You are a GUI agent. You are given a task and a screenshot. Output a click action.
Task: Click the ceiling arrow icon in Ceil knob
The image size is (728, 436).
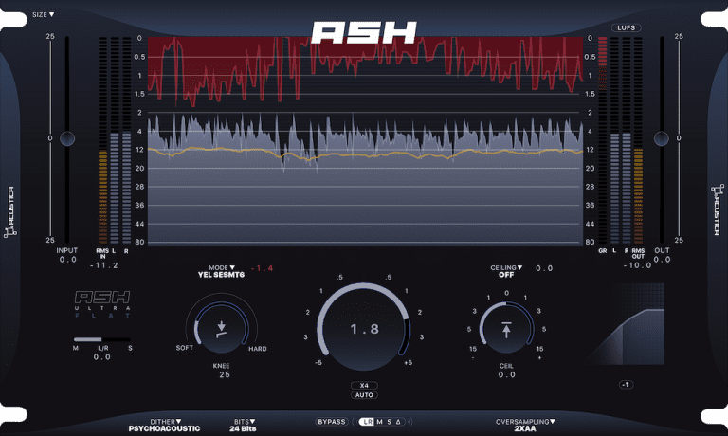pos(507,329)
